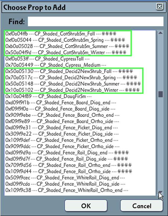Viewport: 168px width, 216px height.
Task: Select CP_Shaded_Fence_Board_Ortho_side entry
Action: click(x=62, y=121)
